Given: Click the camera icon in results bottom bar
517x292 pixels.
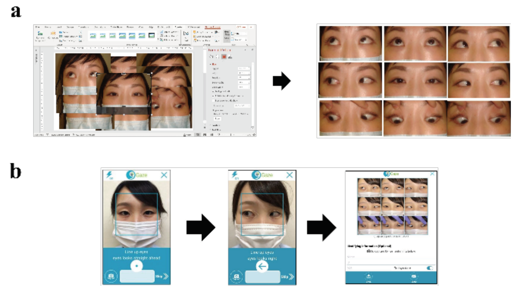Looking at the screenshot, I should click(x=414, y=277).
